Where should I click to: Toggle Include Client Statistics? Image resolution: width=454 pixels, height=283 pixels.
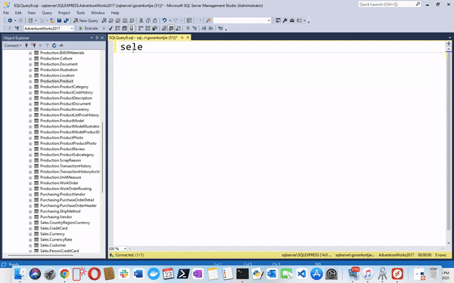pos(154,29)
